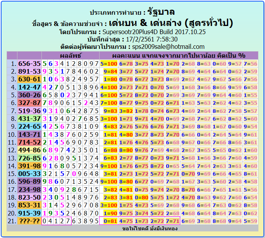Select result cell 596-89
The height and width of the screenshot is (238, 265).
(x=29, y=181)
